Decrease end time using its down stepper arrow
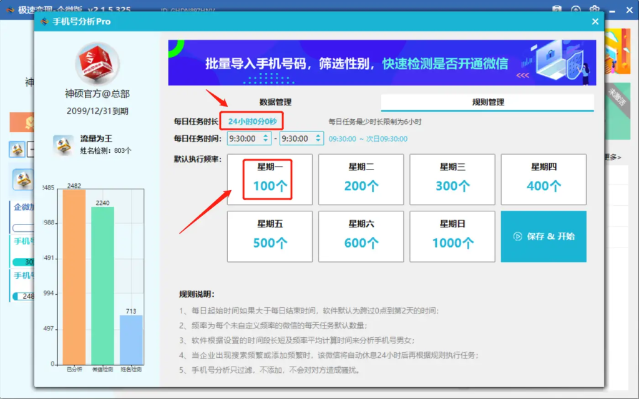This screenshot has height=399, width=639. [317, 141]
